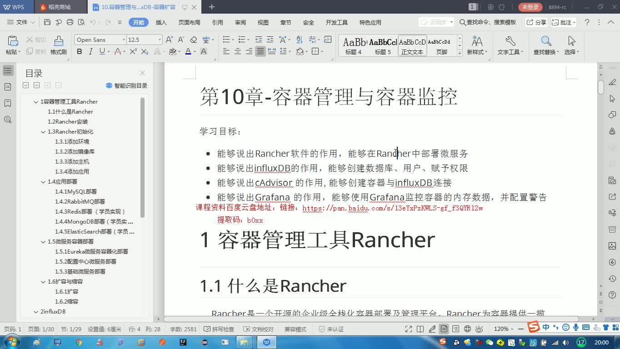Viewport: 620px width, 349px height.
Task: Open the 页面布局 (Page Layout) tab
Action: point(190,22)
